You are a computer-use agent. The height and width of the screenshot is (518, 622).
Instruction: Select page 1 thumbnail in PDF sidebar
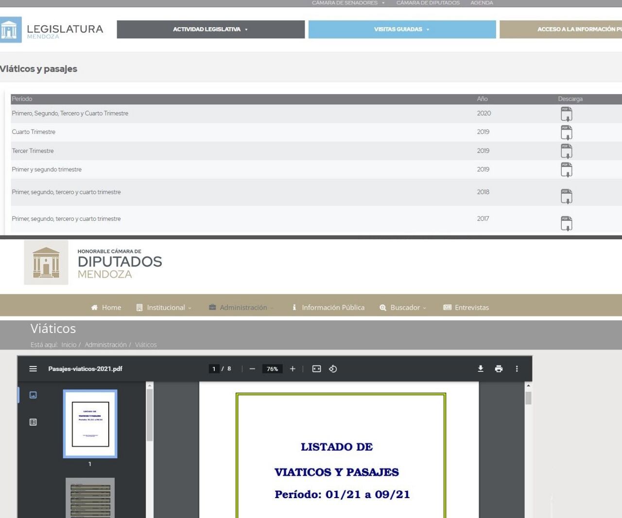[90, 424]
